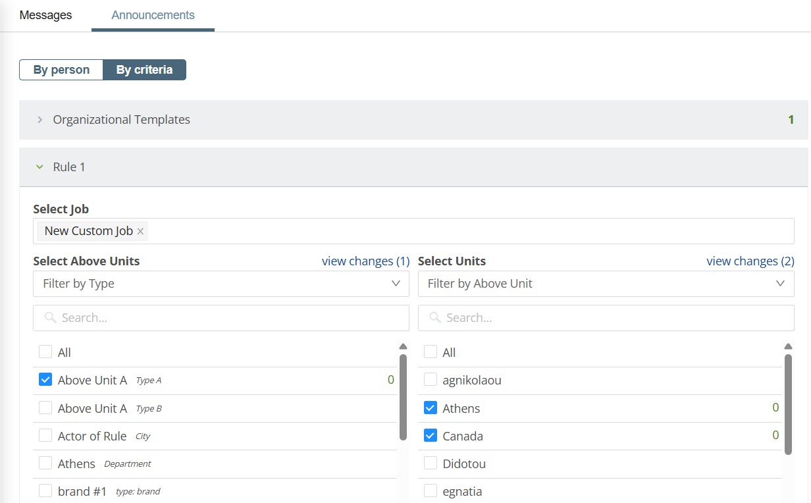The image size is (811, 503).
Task: Uncheck the Athens unit checkbox
Action: [x=430, y=408]
